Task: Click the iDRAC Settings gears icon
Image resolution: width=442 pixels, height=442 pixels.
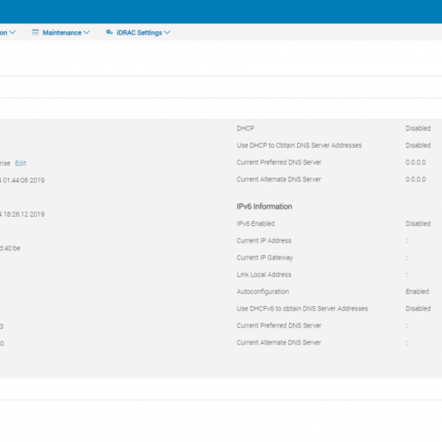Action: pos(110,32)
